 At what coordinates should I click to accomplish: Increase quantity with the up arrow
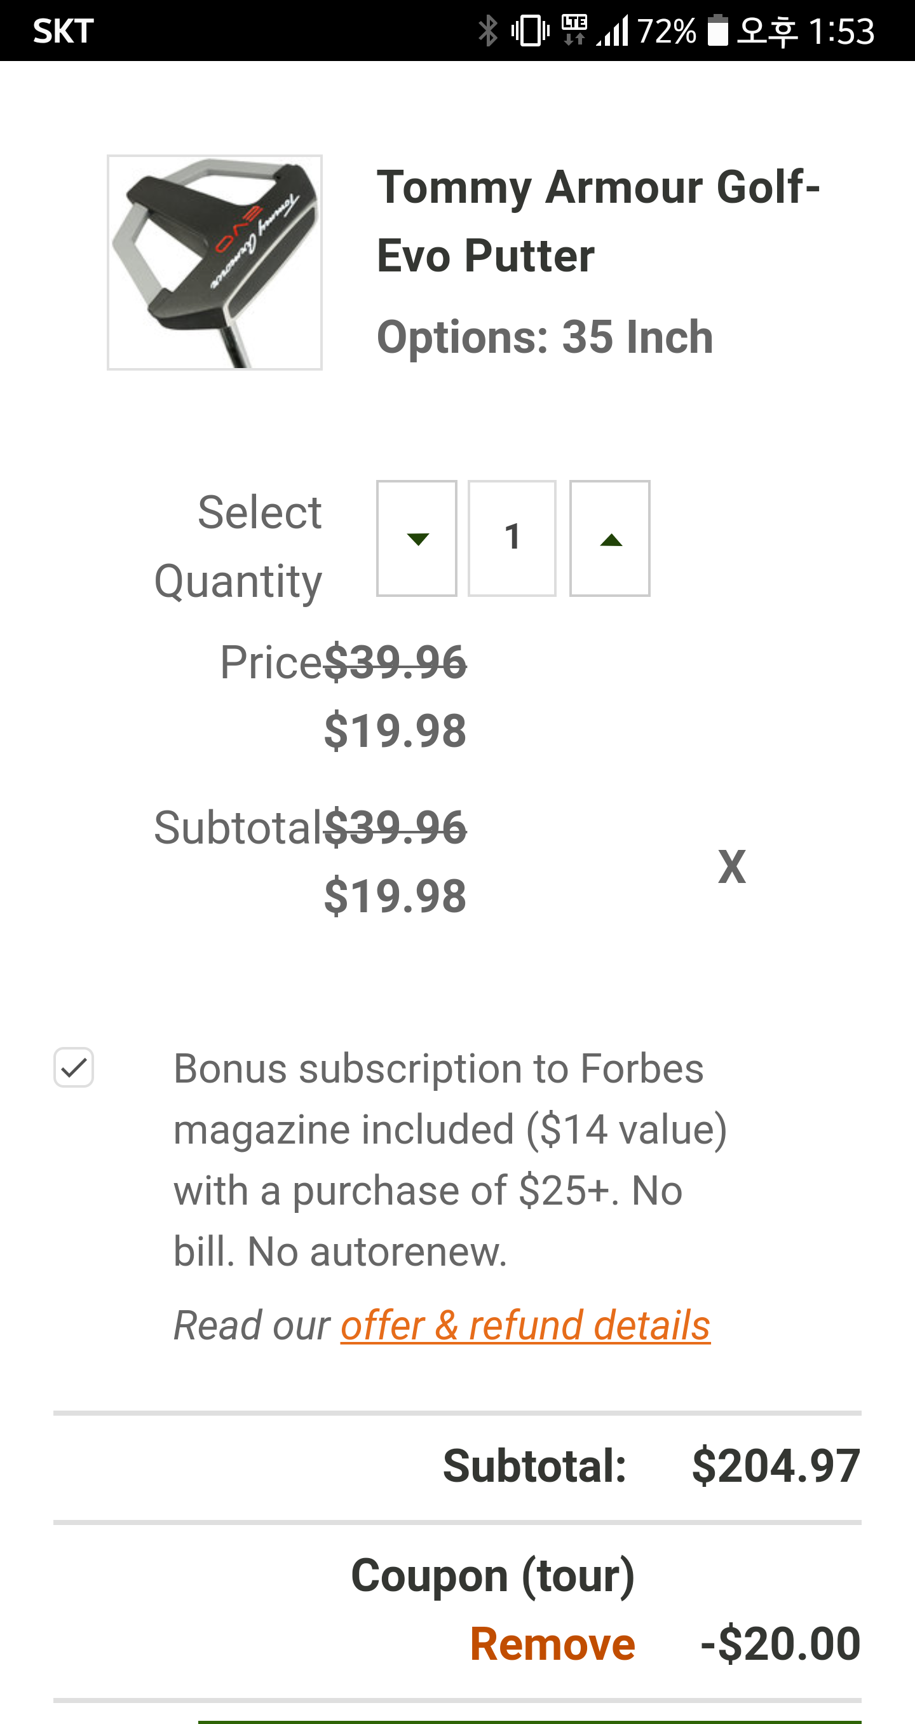click(x=609, y=538)
